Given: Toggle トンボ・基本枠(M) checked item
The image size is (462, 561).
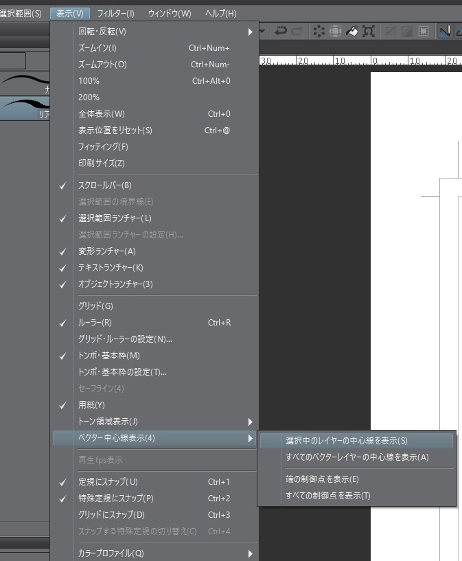Looking at the screenshot, I should point(154,356).
